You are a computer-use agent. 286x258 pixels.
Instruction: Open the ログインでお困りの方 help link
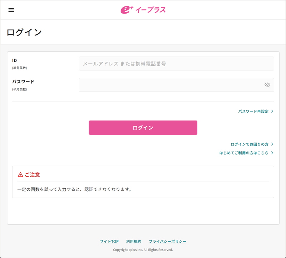click(249, 144)
